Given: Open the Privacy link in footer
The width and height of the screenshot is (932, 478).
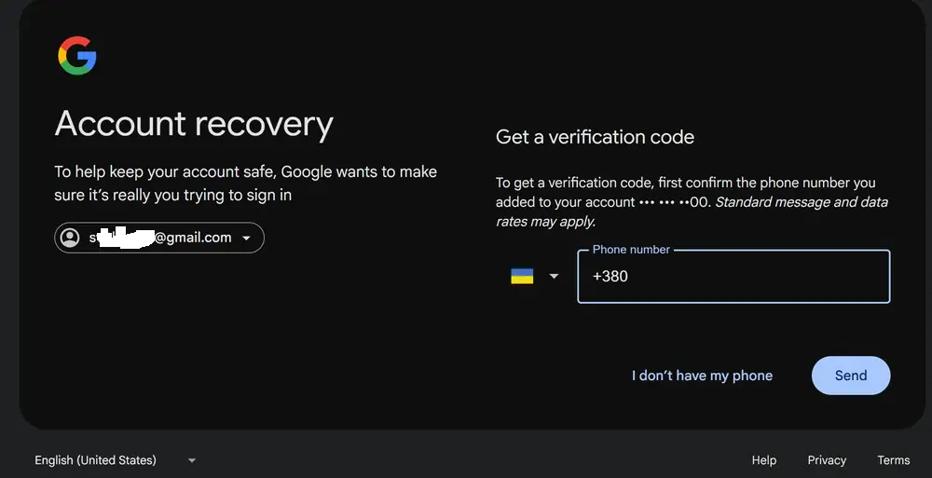Looking at the screenshot, I should [826, 460].
